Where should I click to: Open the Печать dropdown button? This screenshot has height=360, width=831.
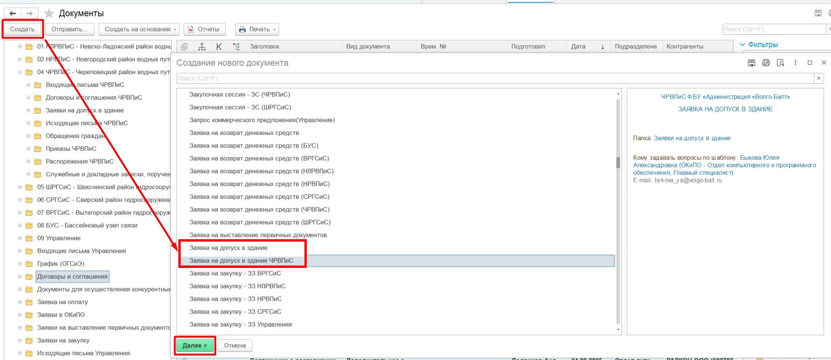click(x=257, y=29)
